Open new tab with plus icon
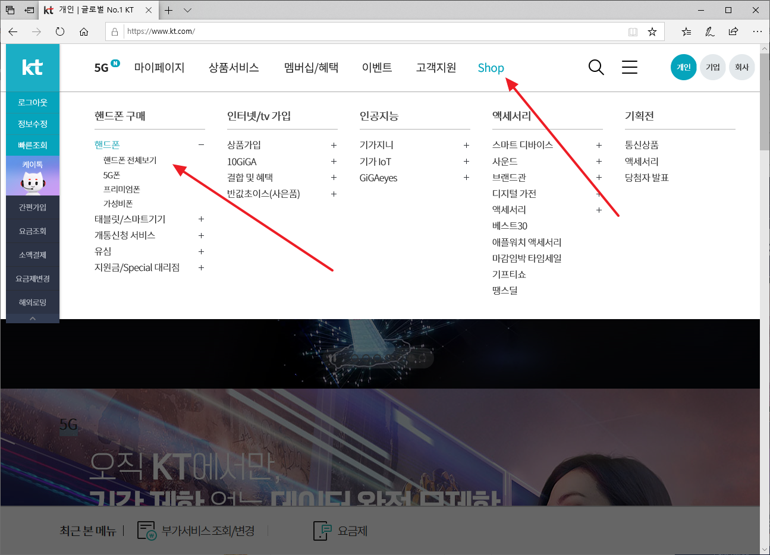Viewport: 770px width, 555px height. coord(169,10)
